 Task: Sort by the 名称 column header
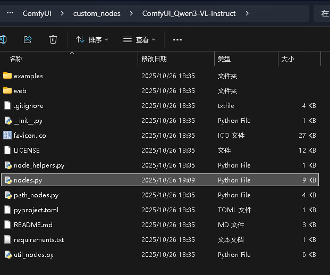[x=16, y=59]
